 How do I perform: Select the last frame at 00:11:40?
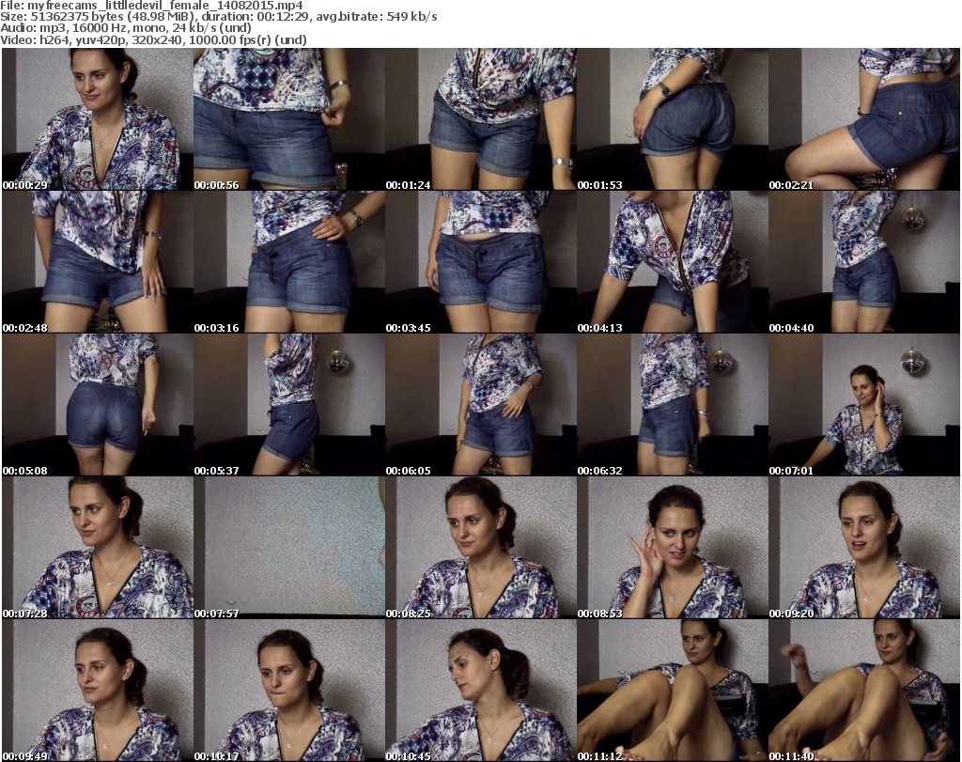pos(864,691)
